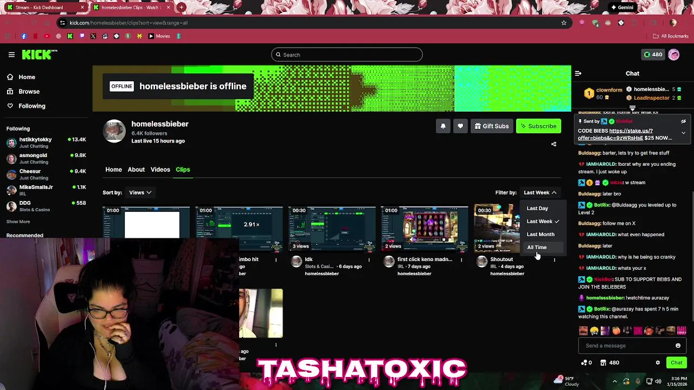Open the emoji picker in chat input

pyautogui.click(x=678, y=346)
